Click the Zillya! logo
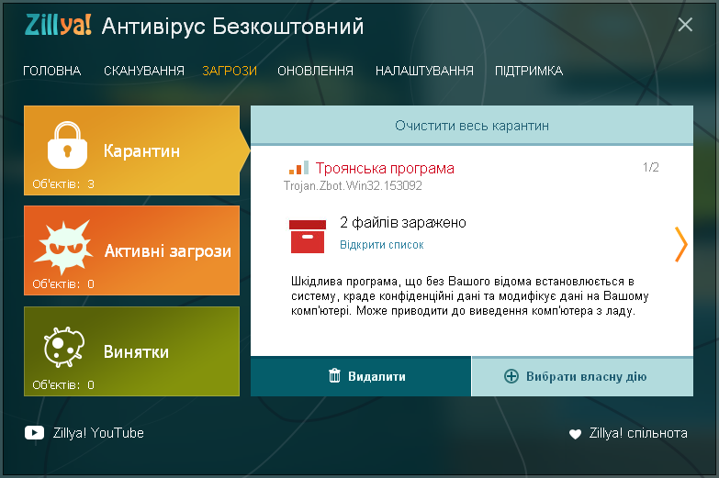Viewport: 719px width, 478px height. (58, 25)
